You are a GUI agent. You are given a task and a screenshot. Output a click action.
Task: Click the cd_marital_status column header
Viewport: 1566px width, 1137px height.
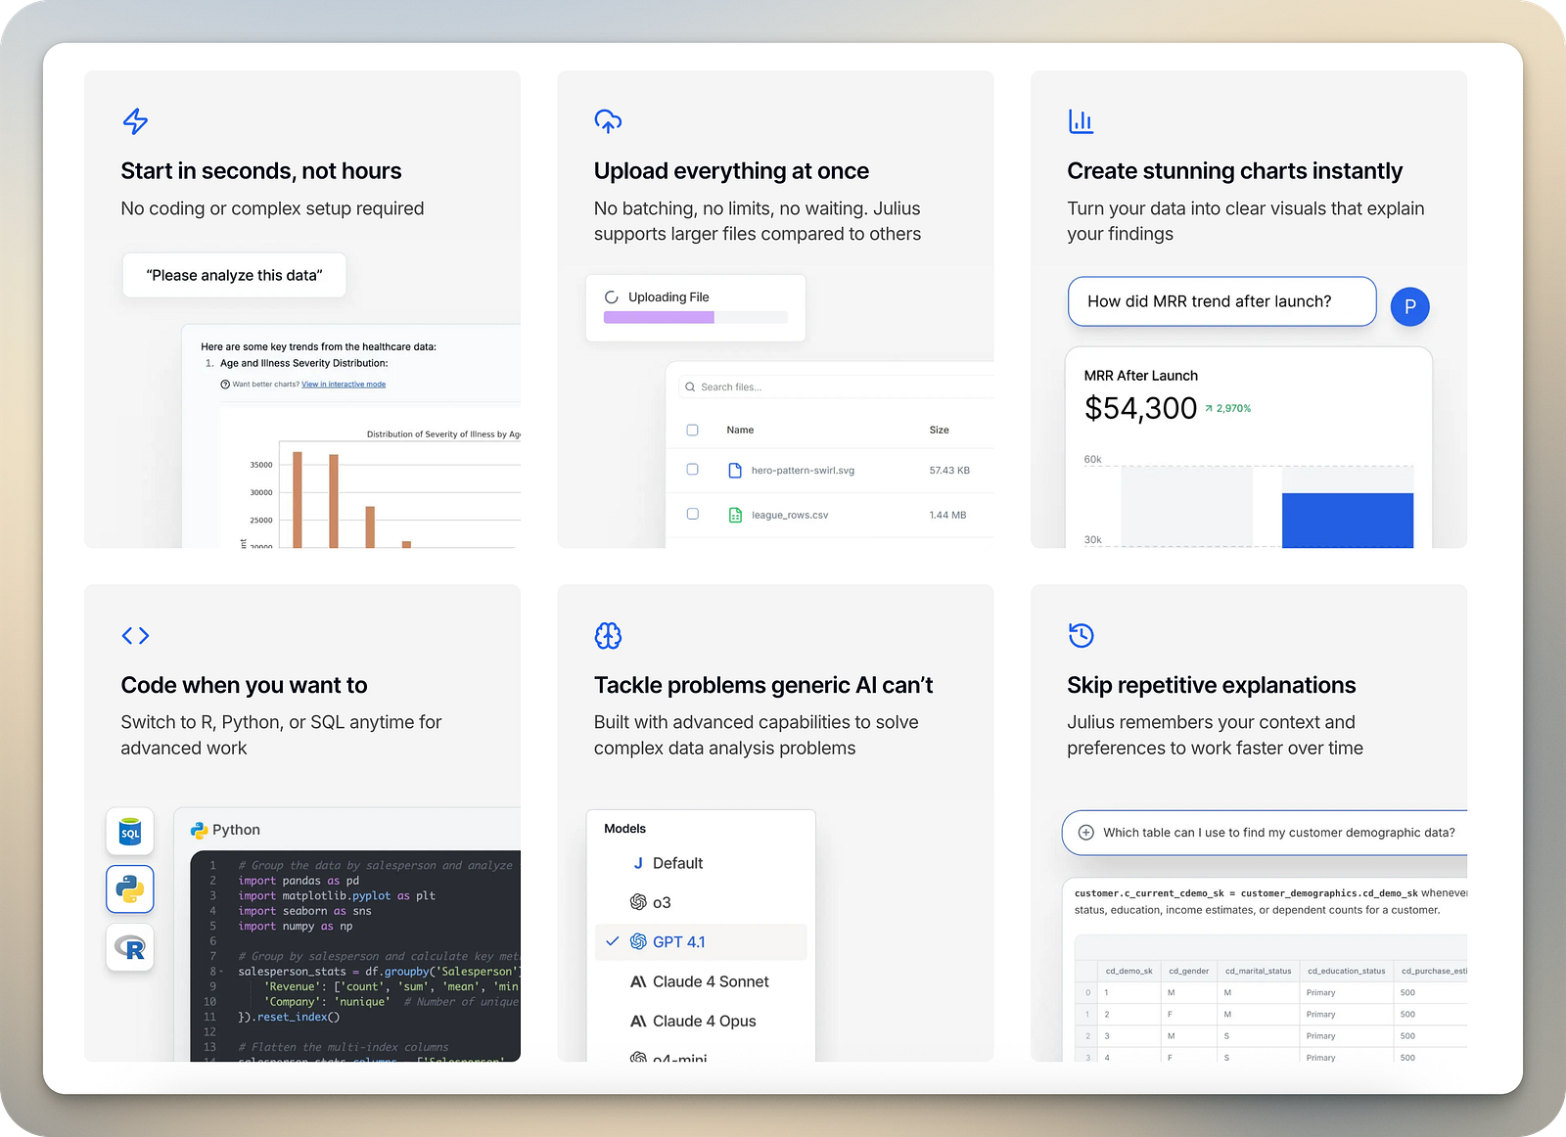pyautogui.click(x=1258, y=971)
